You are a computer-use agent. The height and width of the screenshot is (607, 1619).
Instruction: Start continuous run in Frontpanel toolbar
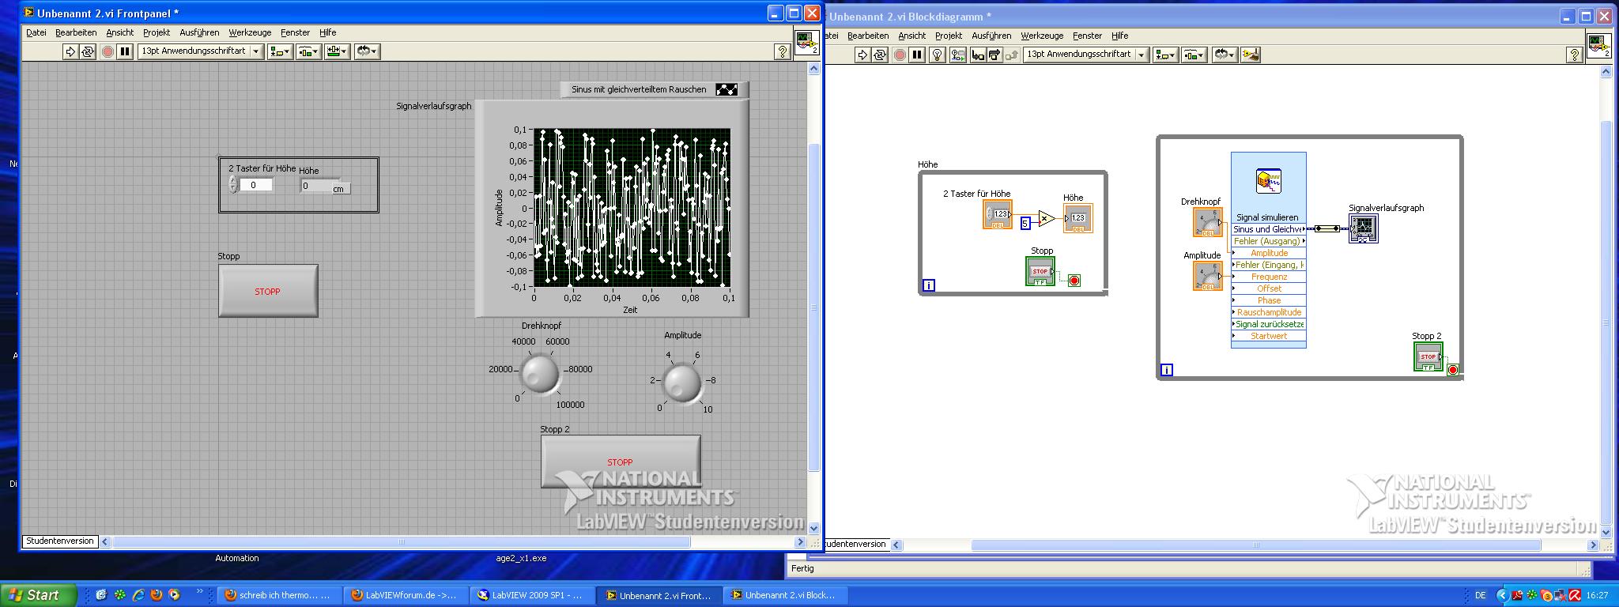click(88, 51)
